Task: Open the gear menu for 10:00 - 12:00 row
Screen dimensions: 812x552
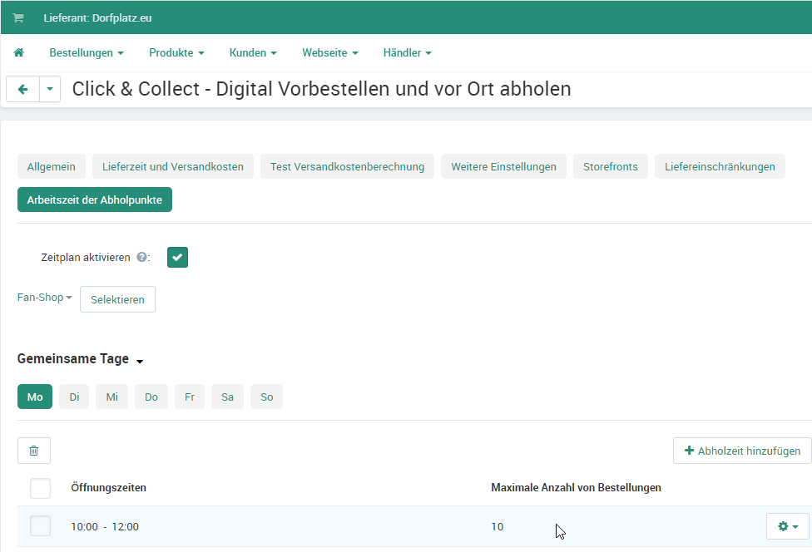Action: point(788,526)
